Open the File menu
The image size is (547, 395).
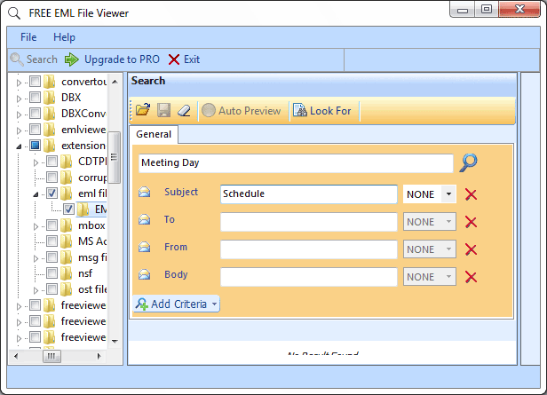pos(28,37)
